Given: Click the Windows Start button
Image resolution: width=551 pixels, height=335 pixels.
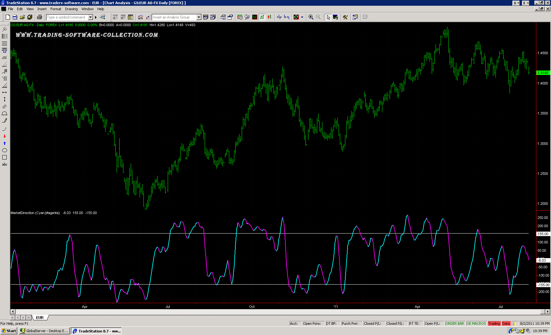Looking at the screenshot, I should (x=9, y=331).
